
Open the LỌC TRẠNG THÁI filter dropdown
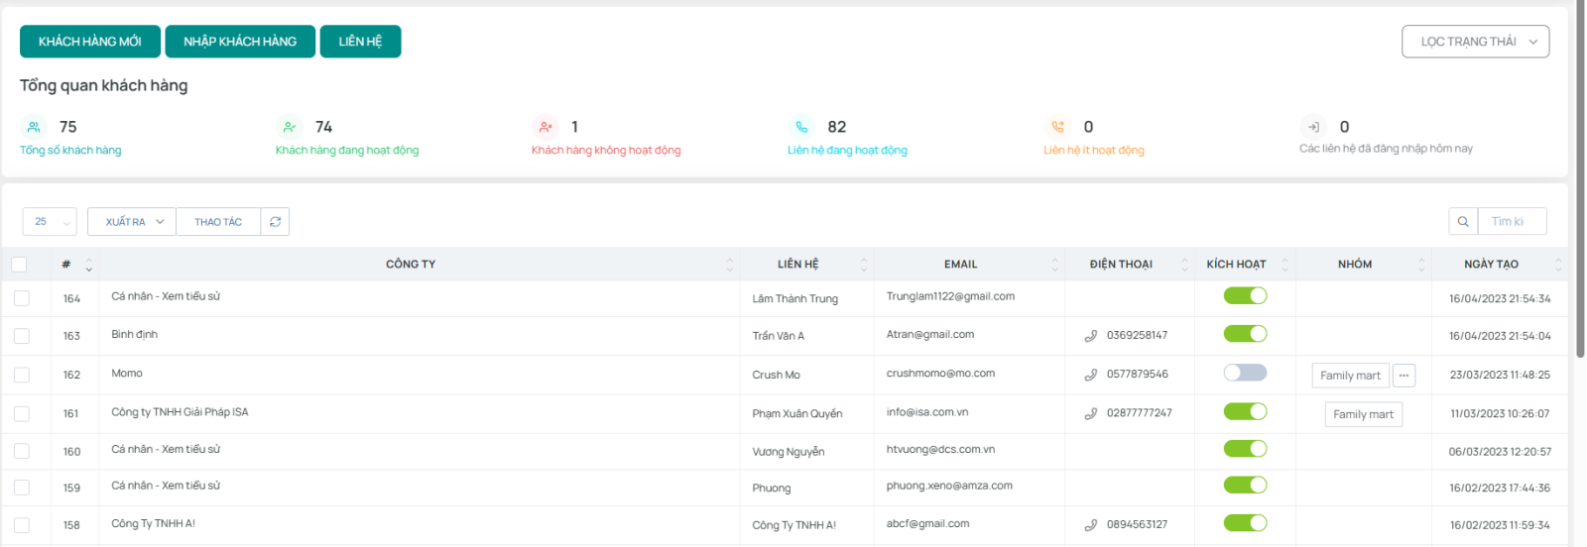[x=1475, y=42]
